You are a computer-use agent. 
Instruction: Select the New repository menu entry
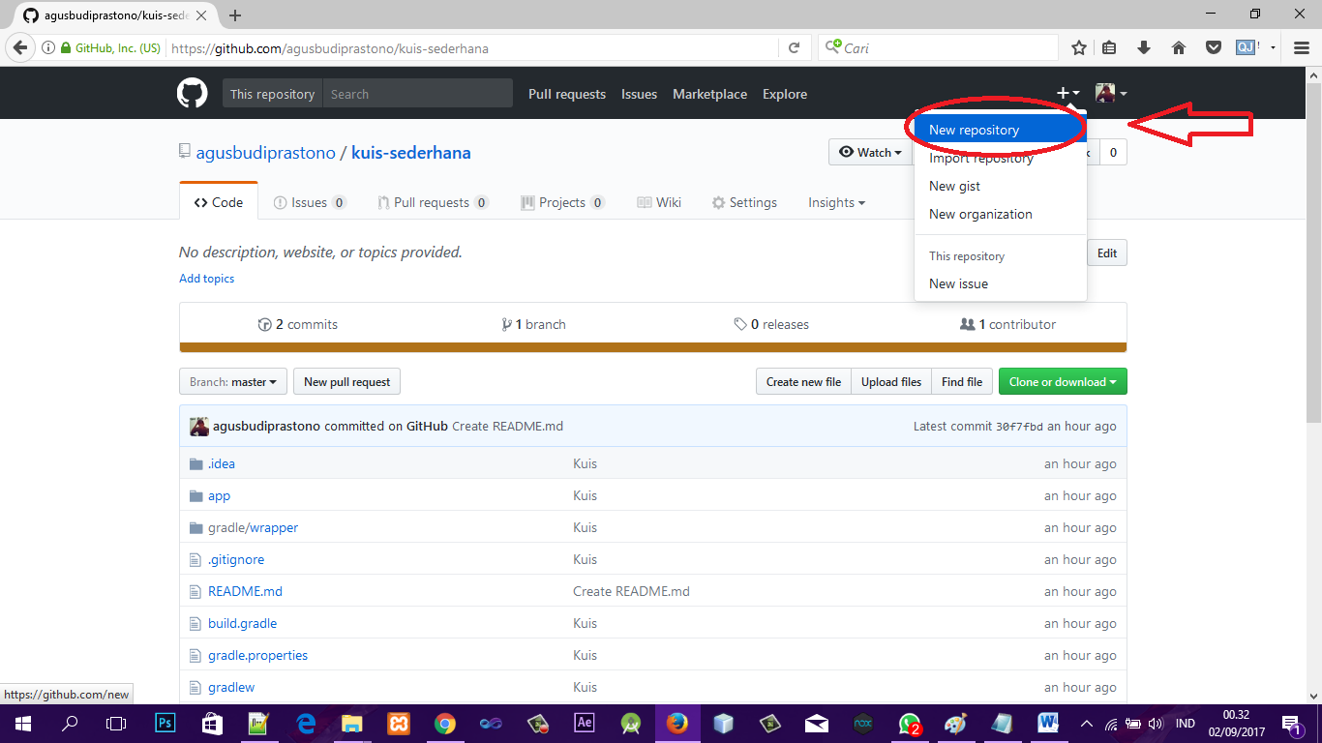click(974, 129)
